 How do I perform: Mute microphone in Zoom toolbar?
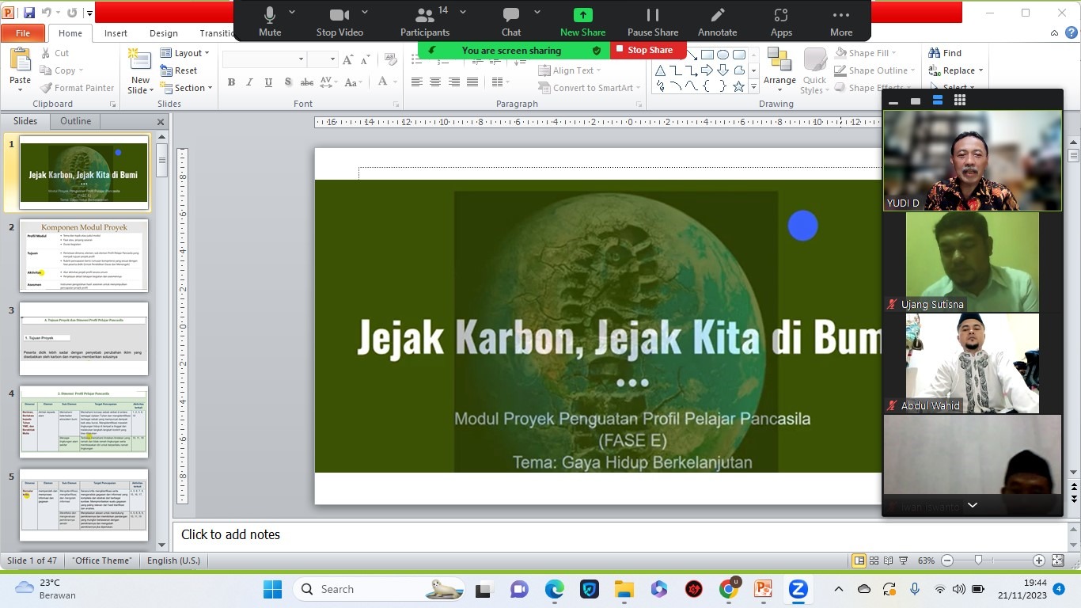coord(270,21)
